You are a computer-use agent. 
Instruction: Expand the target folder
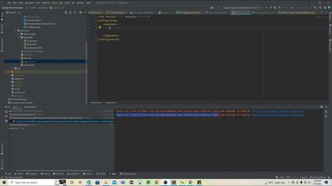(9, 72)
